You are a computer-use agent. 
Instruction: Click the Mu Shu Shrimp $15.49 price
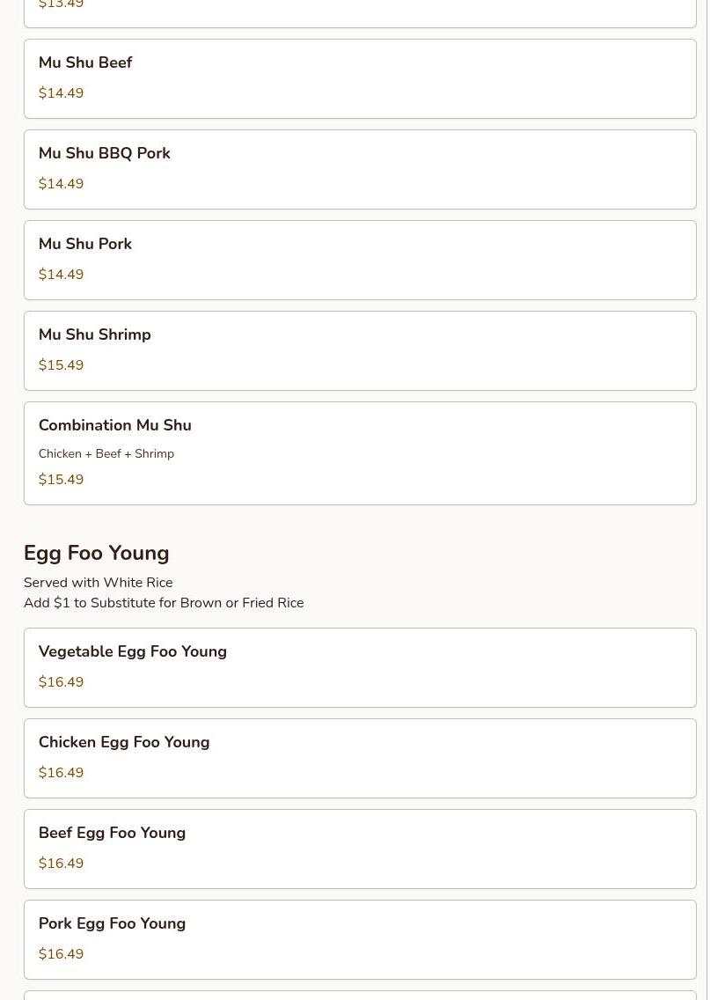tap(61, 365)
